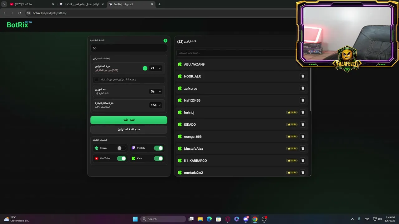The width and height of the screenshot is (399, 224).
Task: Delete iSKADO entry trash icon
Action: pyautogui.click(x=302, y=124)
